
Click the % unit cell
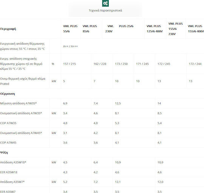pyautogui.click(x=53, y=64)
